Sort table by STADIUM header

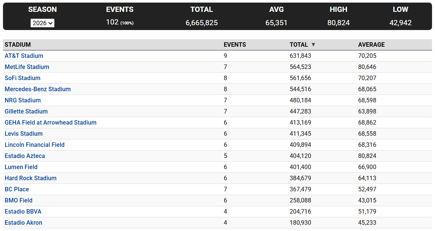[18, 44]
